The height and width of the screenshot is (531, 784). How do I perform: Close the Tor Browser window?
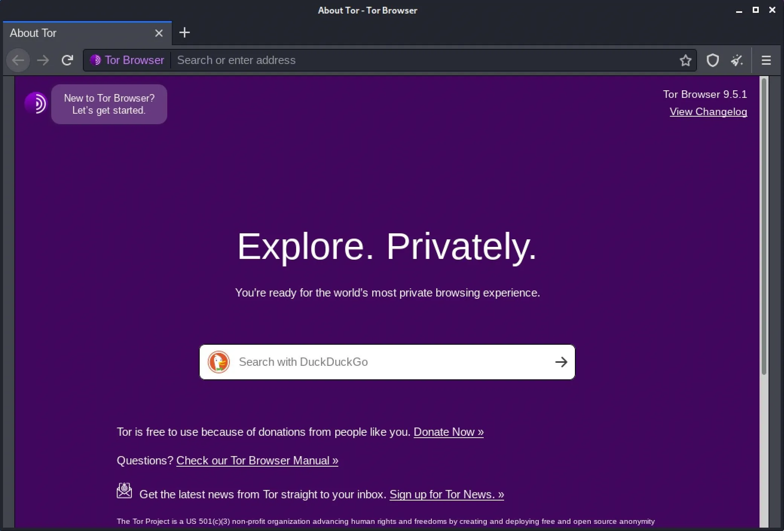(x=772, y=10)
